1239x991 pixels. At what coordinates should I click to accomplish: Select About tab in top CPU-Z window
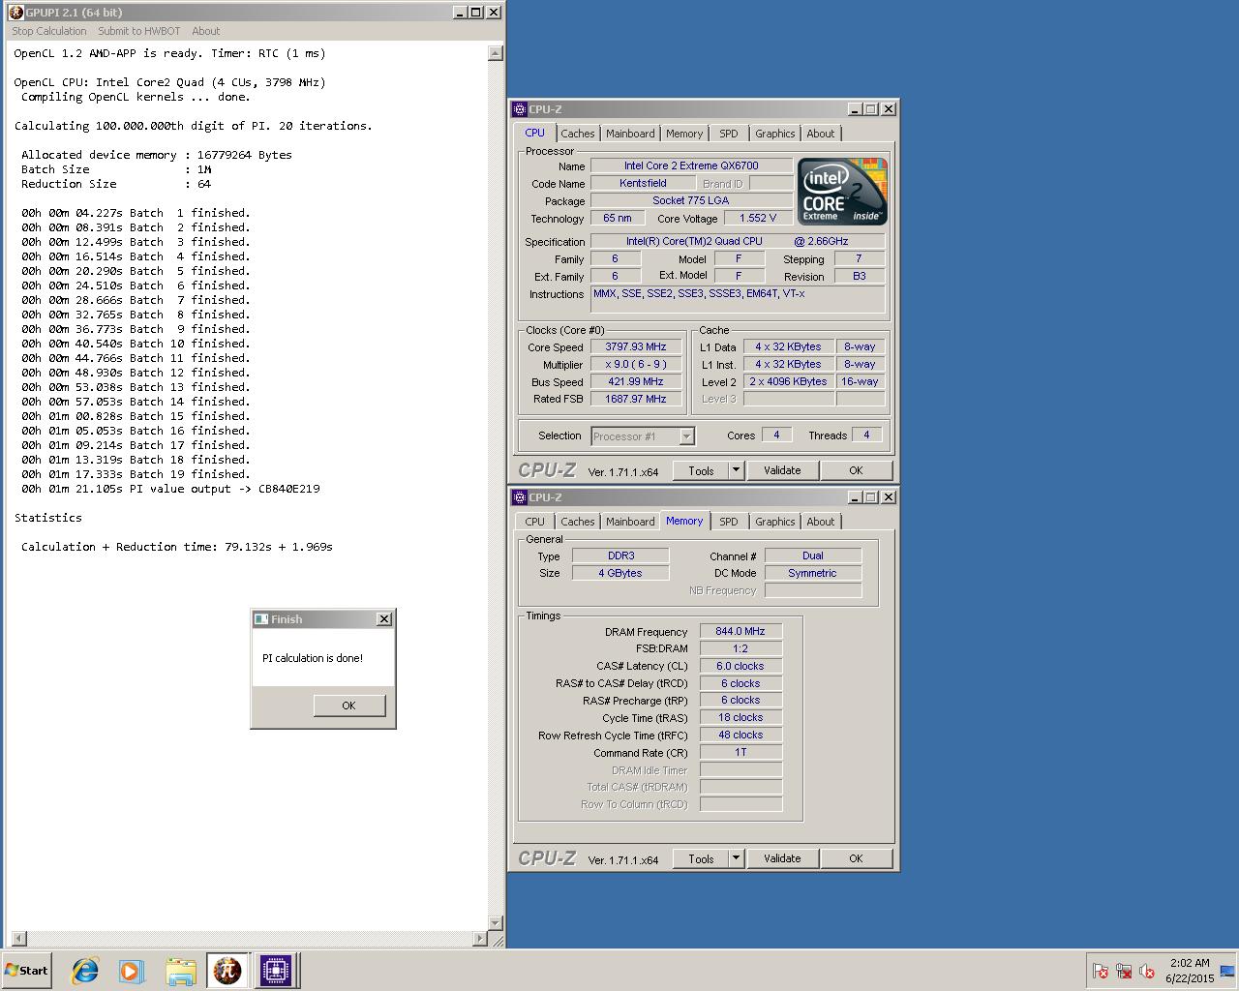tap(821, 134)
